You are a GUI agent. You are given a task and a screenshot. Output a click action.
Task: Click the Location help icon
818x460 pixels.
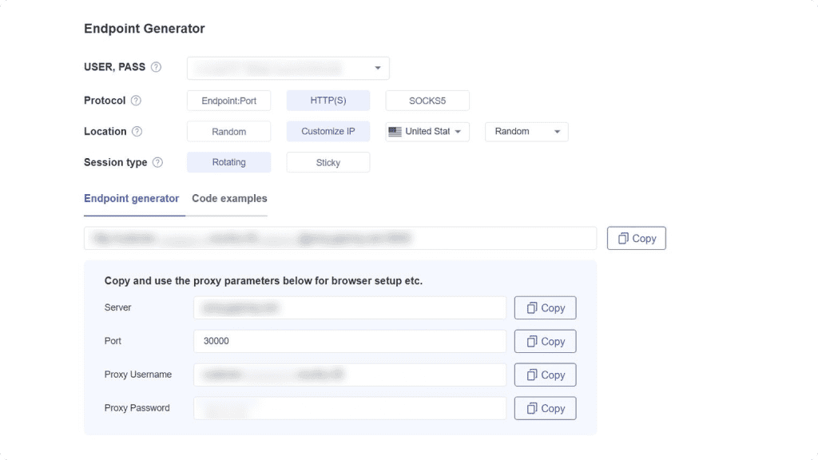(x=134, y=131)
